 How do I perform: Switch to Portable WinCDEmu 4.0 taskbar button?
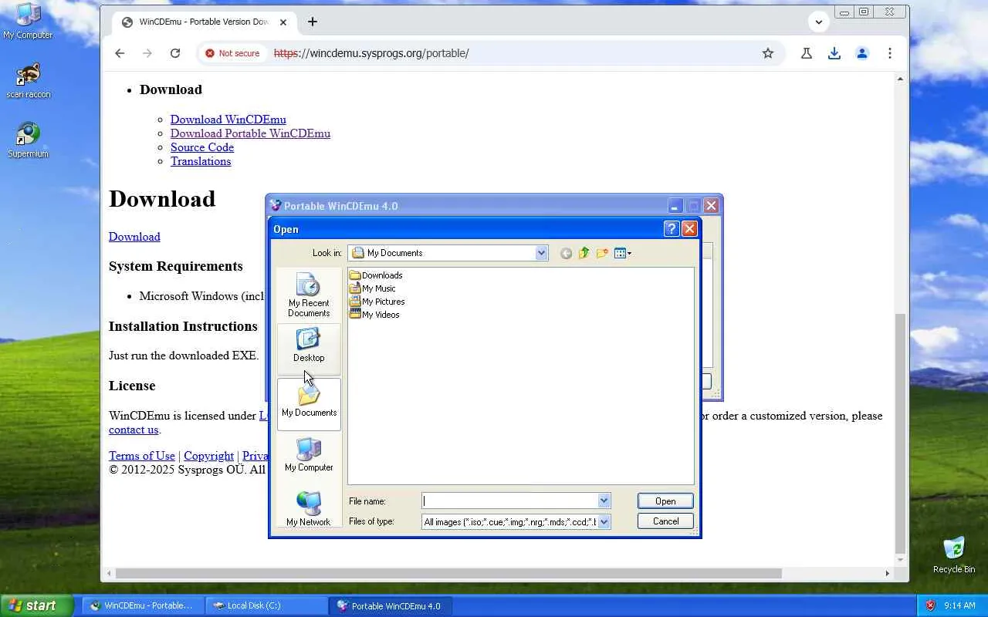coord(391,605)
